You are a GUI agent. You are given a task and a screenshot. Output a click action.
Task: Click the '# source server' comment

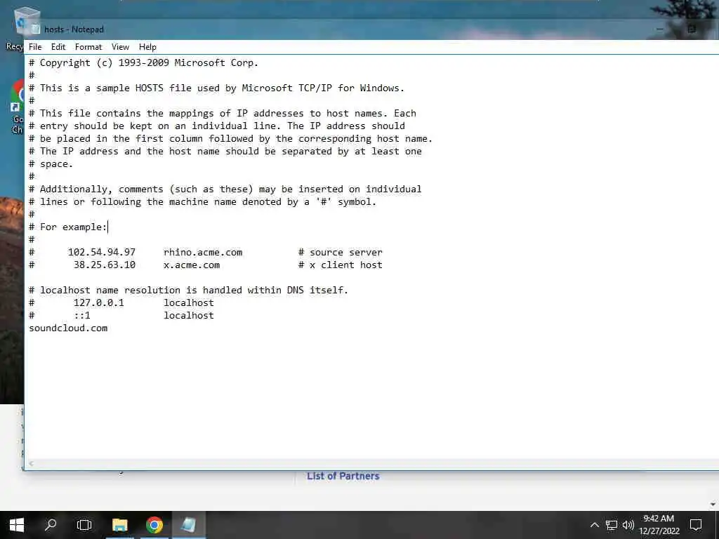pyautogui.click(x=341, y=252)
